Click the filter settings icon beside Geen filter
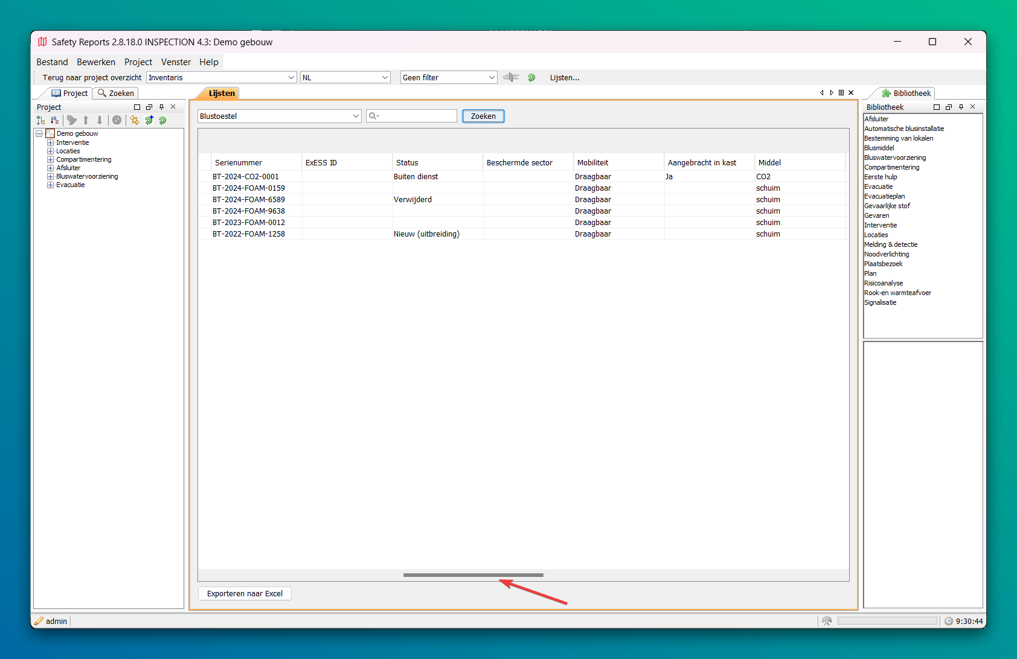This screenshot has height=659, width=1017. click(x=511, y=77)
